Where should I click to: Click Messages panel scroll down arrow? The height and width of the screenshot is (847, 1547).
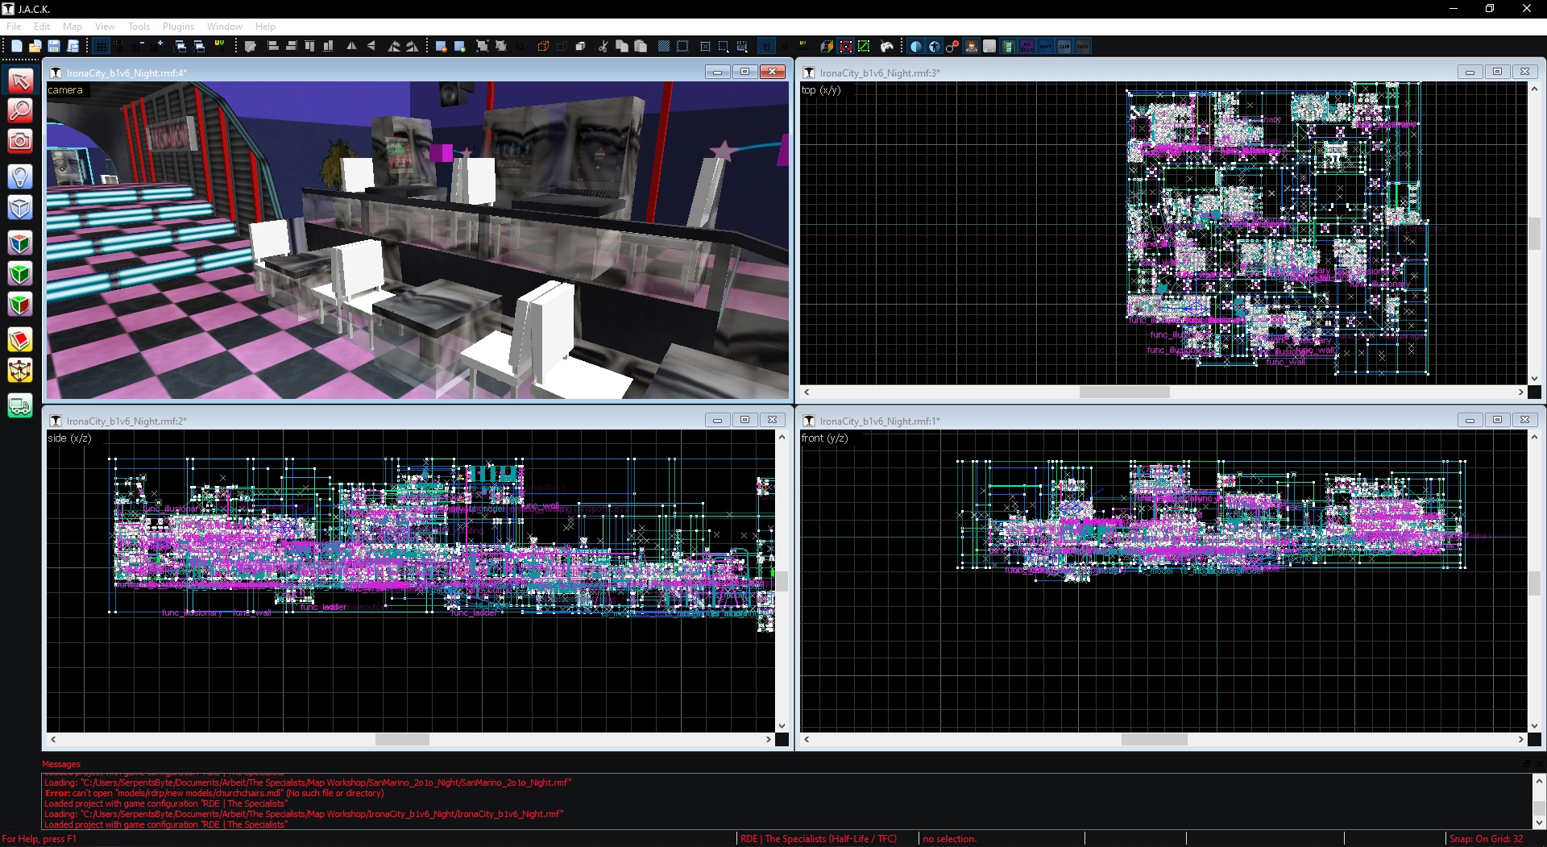point(1539,823)
